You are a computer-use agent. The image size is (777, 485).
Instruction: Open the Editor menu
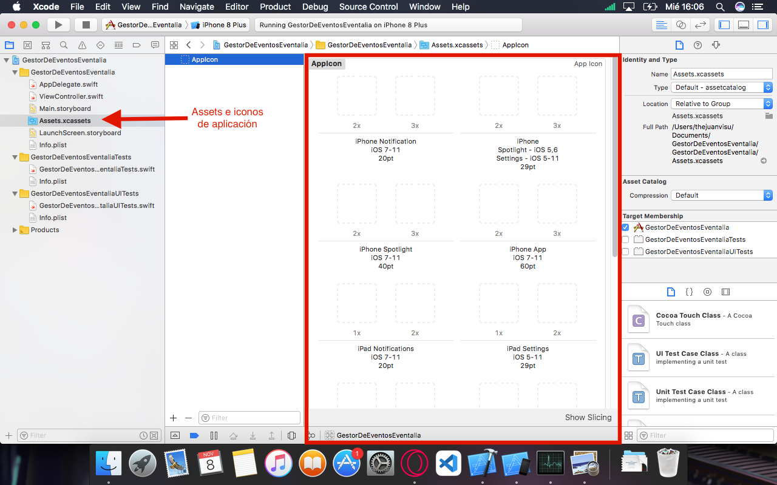[x=237, y=7]
